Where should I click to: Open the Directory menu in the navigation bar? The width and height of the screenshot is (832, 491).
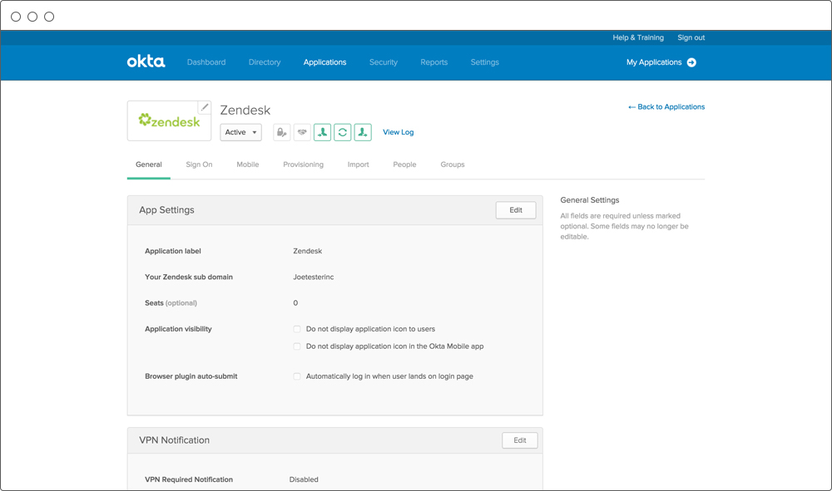(x=265, y=62)
